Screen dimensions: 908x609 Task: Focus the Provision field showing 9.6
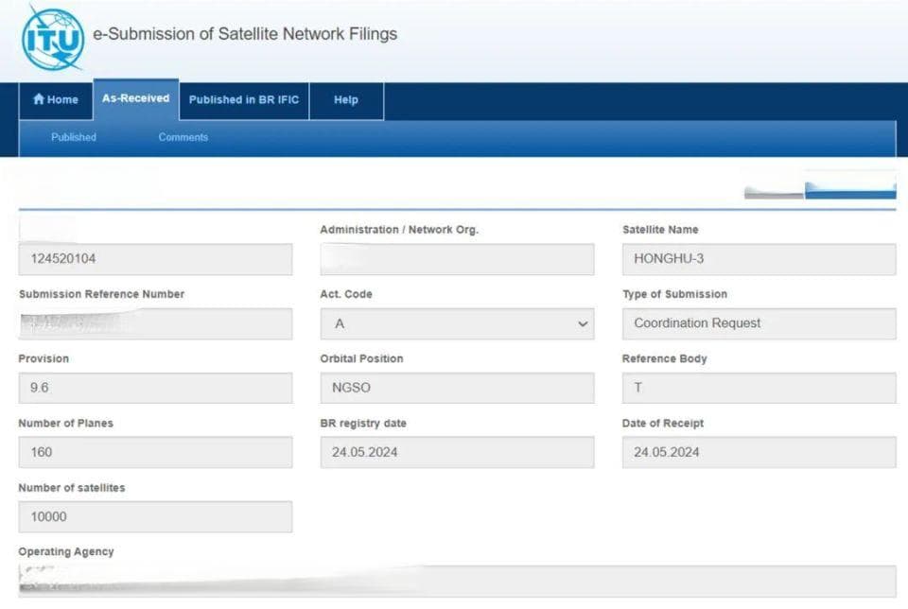155,388
